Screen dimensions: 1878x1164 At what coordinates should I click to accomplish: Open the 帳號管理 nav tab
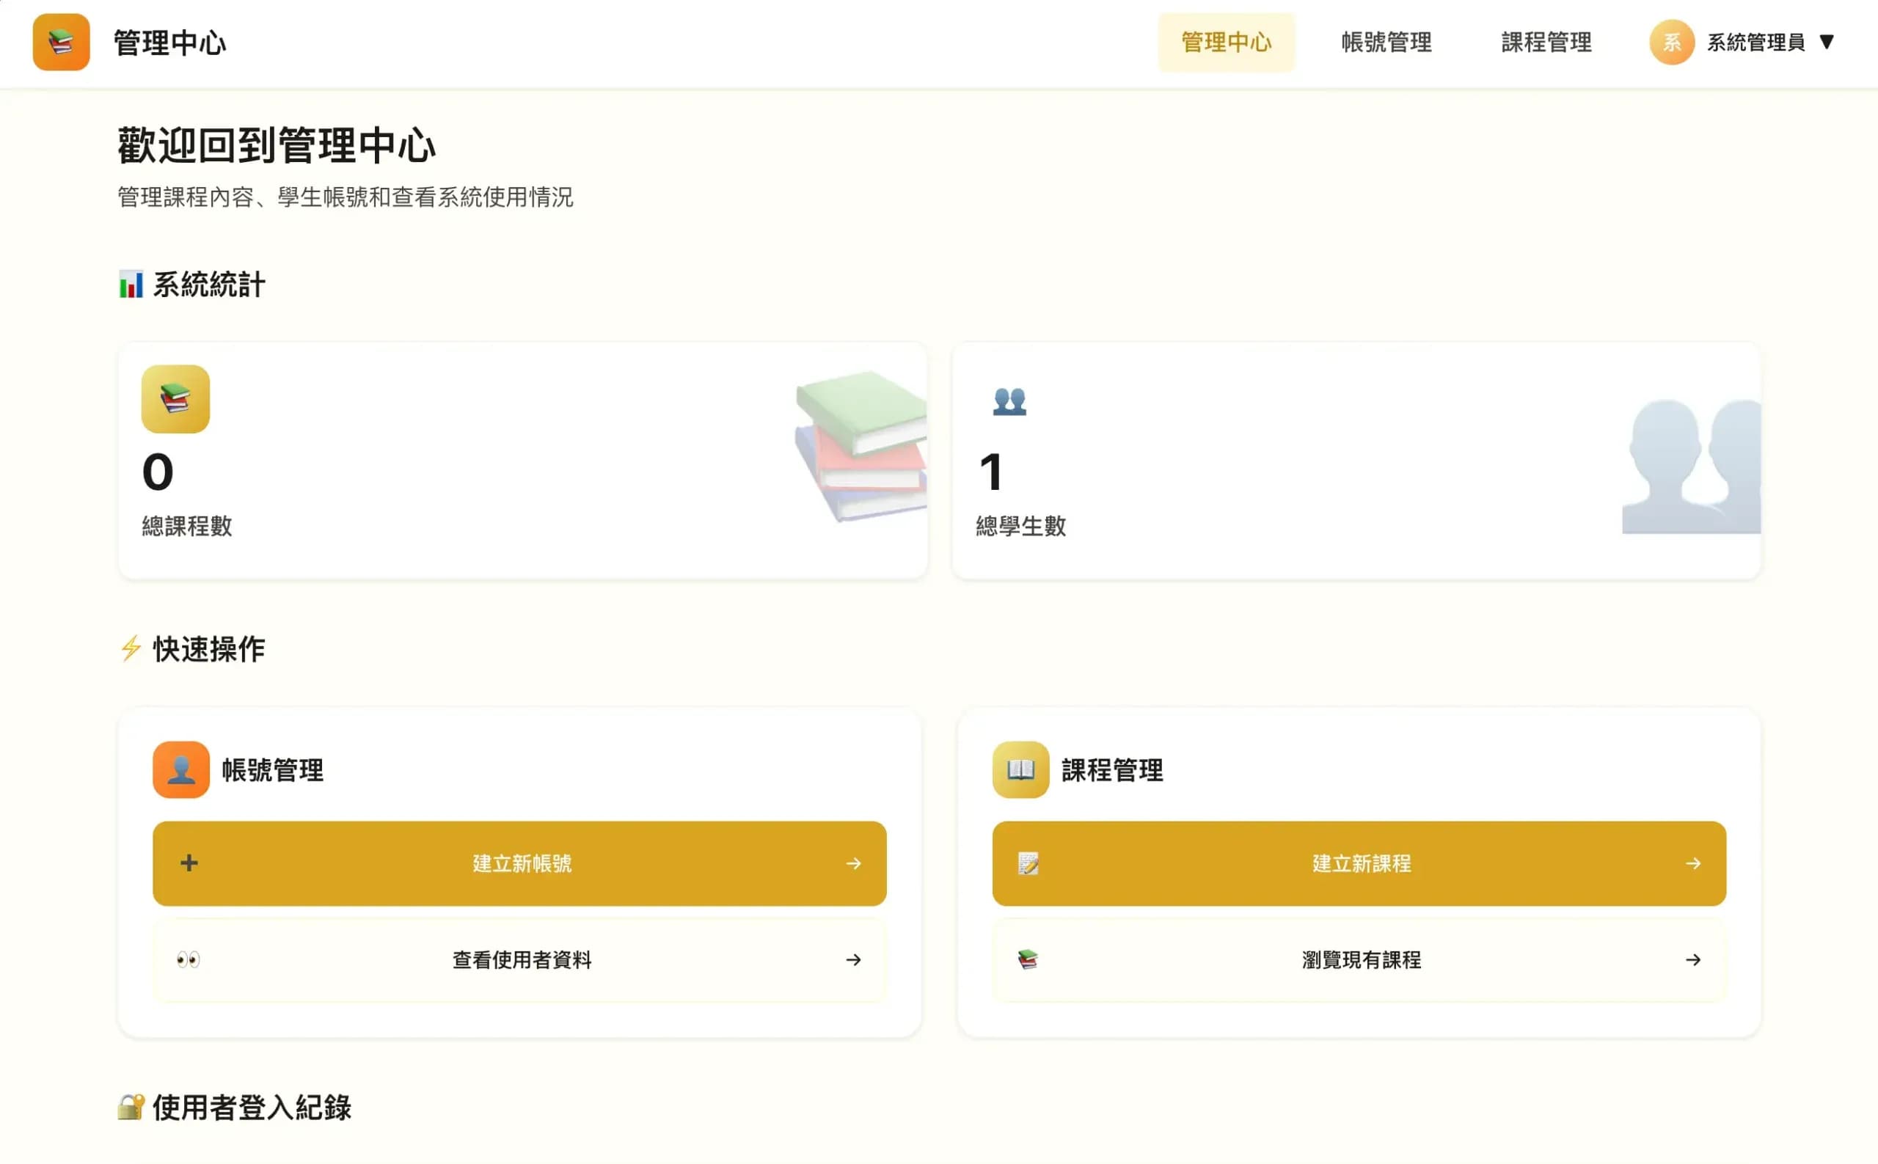1386,43
